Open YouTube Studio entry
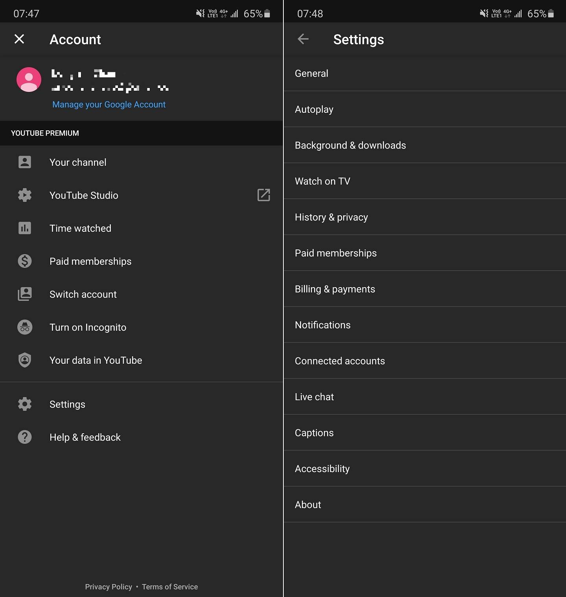The width and height of the screenshot is (566, 597). coord(141,195)
